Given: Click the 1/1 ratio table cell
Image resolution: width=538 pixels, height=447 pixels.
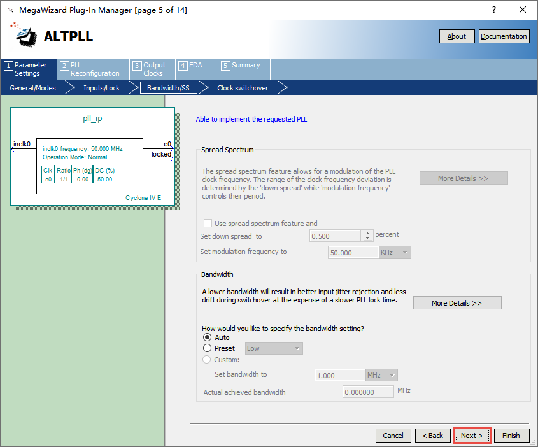Looking at the screenshot, I should (x=64, y=179).
